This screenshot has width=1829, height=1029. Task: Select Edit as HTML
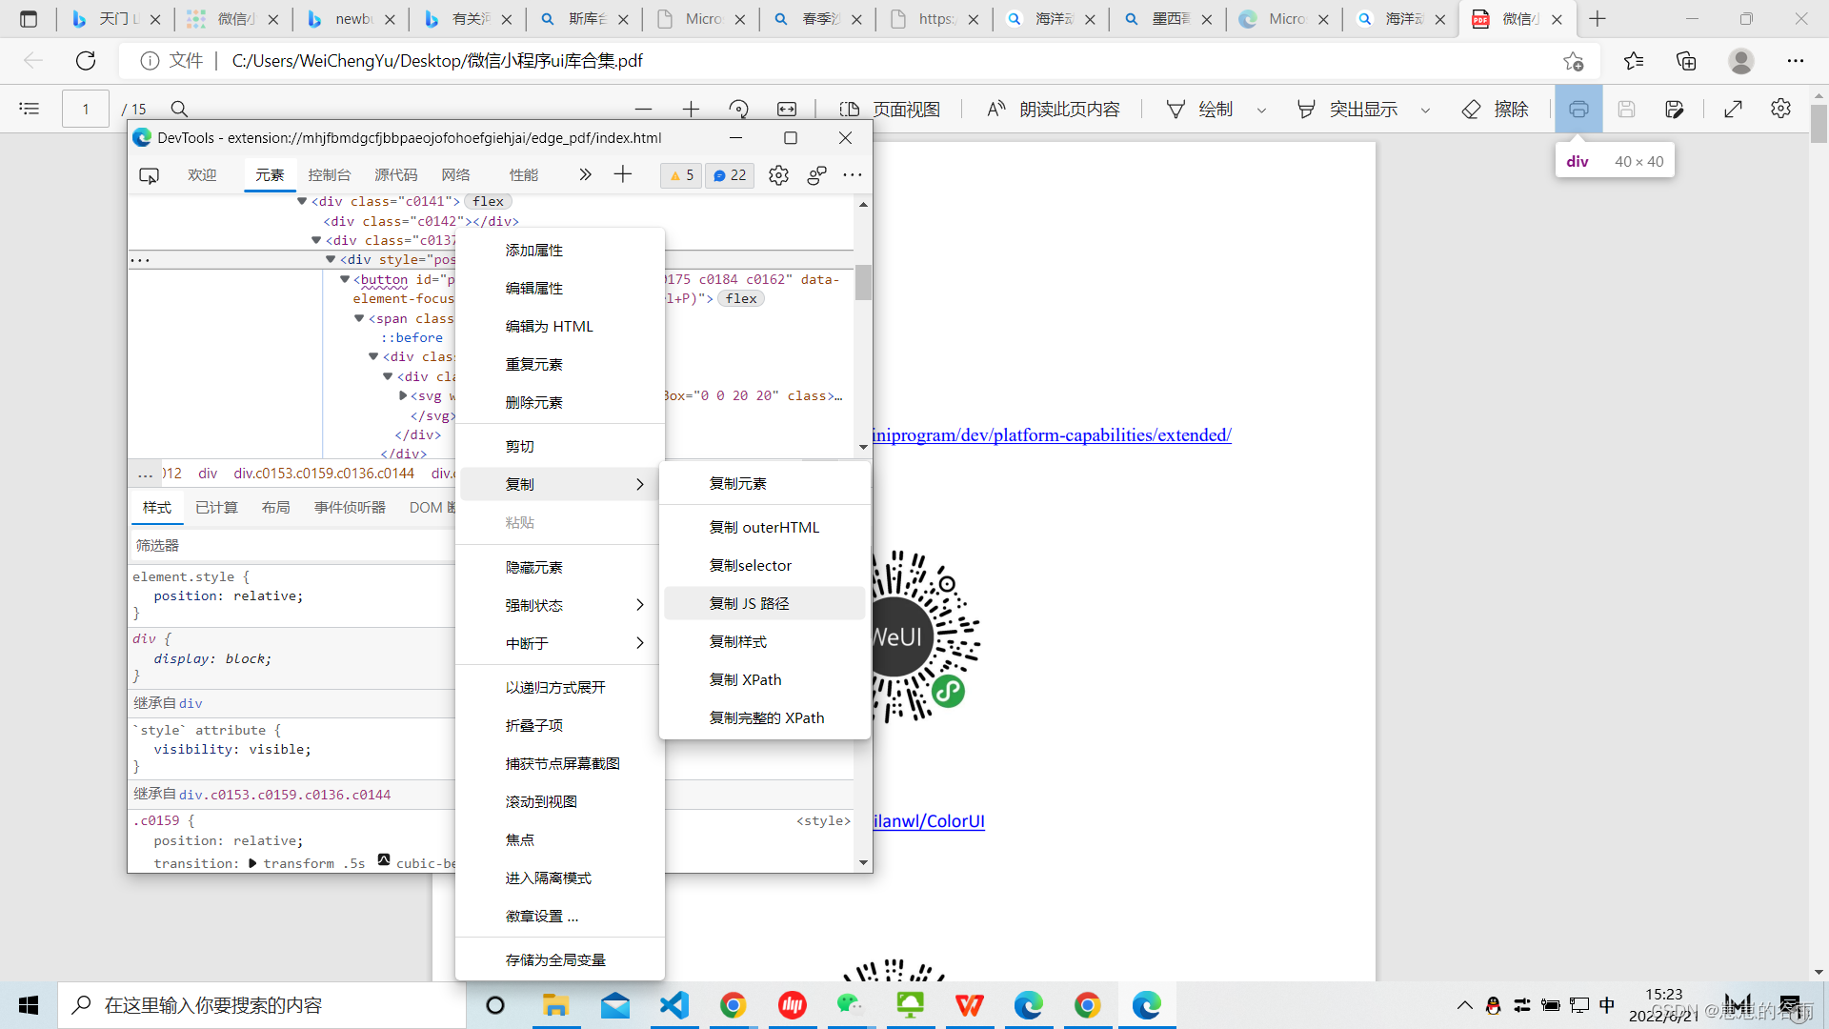pyautogui.click(x=560, y=326)
